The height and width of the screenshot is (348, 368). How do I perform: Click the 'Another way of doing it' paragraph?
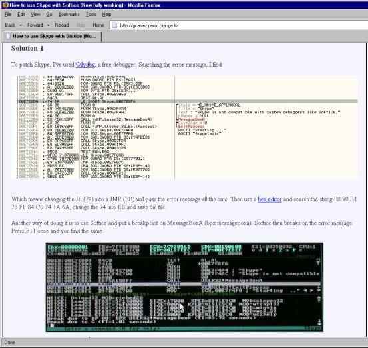(182, 227)
